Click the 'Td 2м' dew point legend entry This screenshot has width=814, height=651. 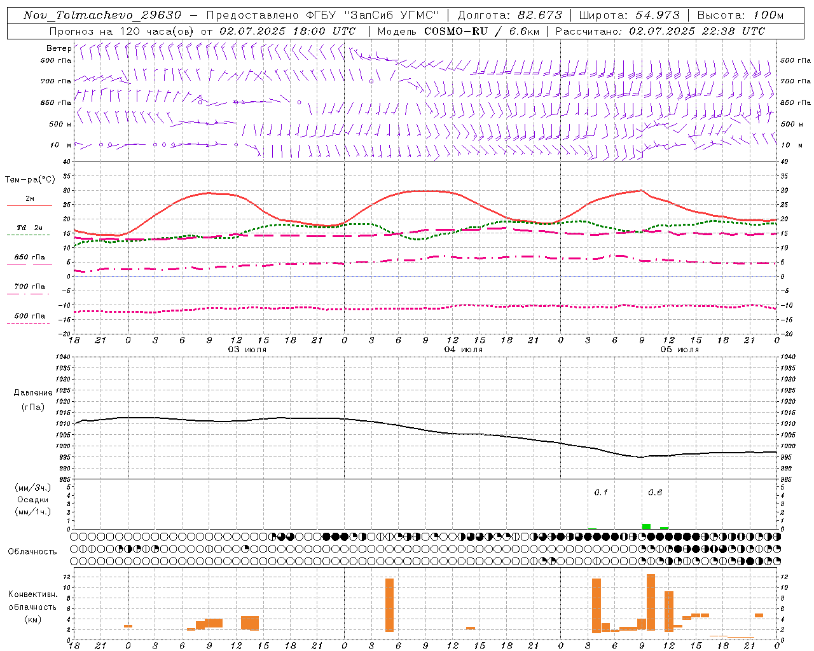pyautogui.click(x=30, y=228)
